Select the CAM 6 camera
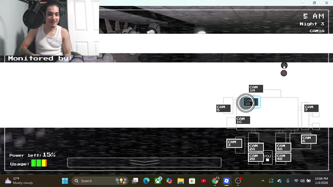The height and width of the screenshot is (187, 333). point(309,139)
